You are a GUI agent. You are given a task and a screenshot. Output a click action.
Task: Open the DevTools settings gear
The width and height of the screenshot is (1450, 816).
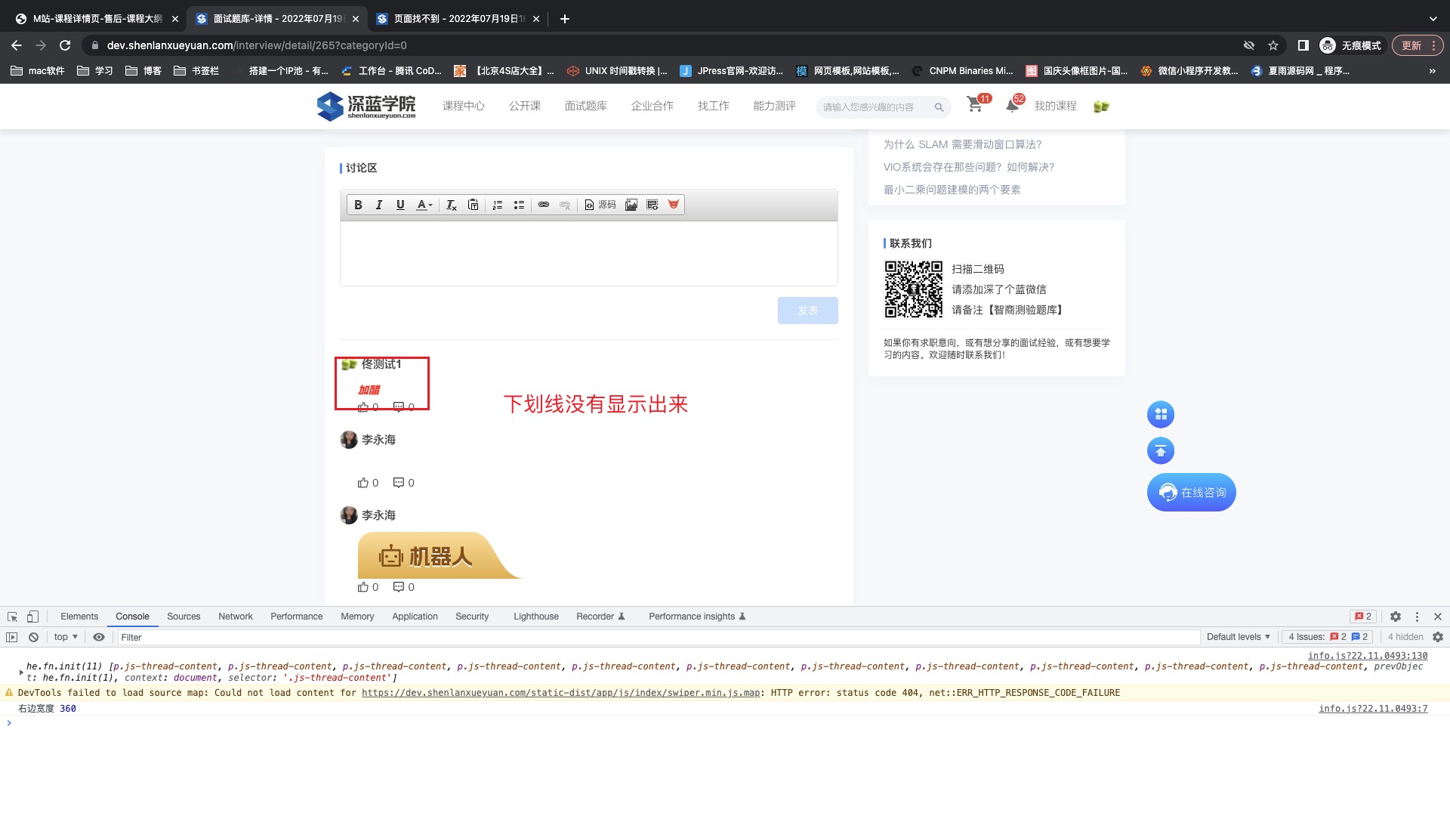click(x=1396, y=617)
